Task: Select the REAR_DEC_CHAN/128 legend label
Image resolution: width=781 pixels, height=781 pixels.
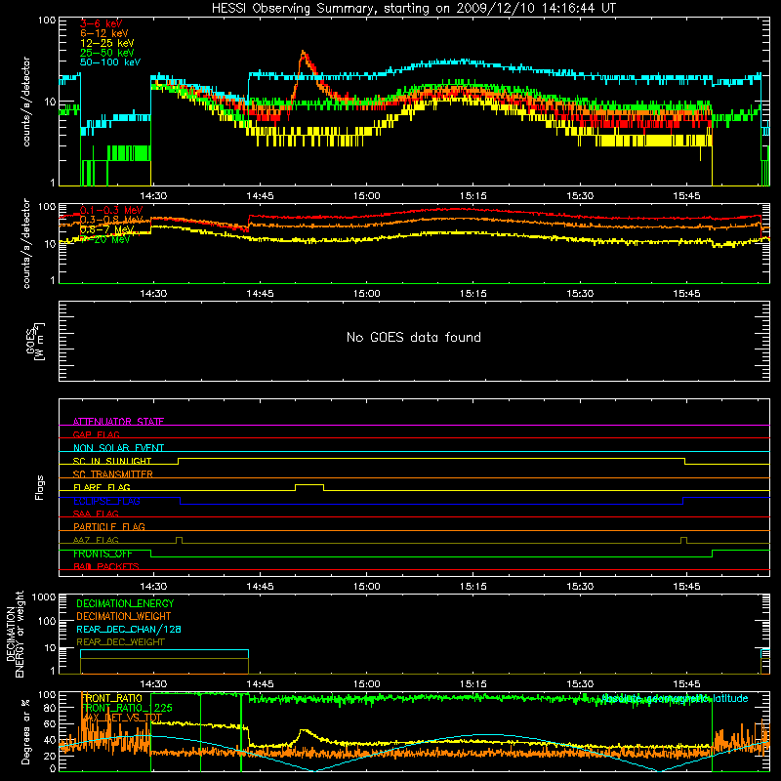Action: coord(129,629)
